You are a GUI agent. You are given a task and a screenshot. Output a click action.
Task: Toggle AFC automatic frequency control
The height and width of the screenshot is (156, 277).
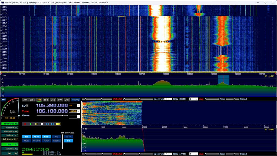[56, 137]
